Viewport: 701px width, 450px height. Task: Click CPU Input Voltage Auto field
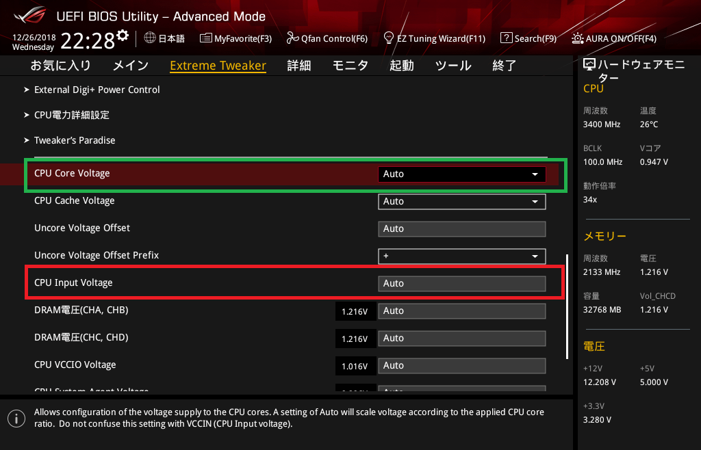click(x=462, y=284)
